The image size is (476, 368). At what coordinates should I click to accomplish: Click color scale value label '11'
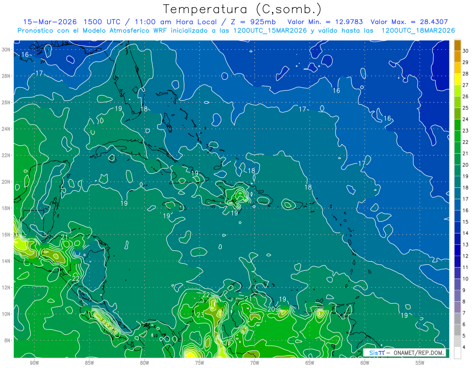(466, 268)
